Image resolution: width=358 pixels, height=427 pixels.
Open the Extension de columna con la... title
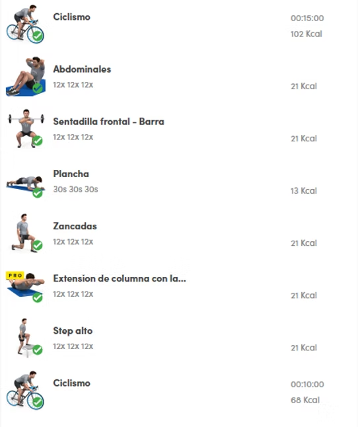click(120, 278)
